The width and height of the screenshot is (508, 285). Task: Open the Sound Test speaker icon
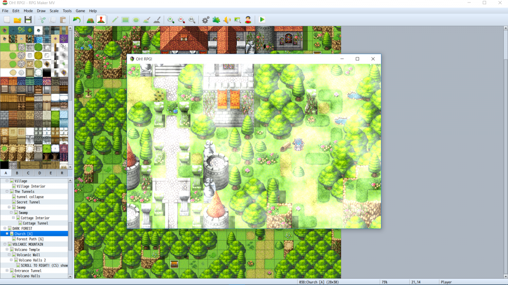(227, 19)
